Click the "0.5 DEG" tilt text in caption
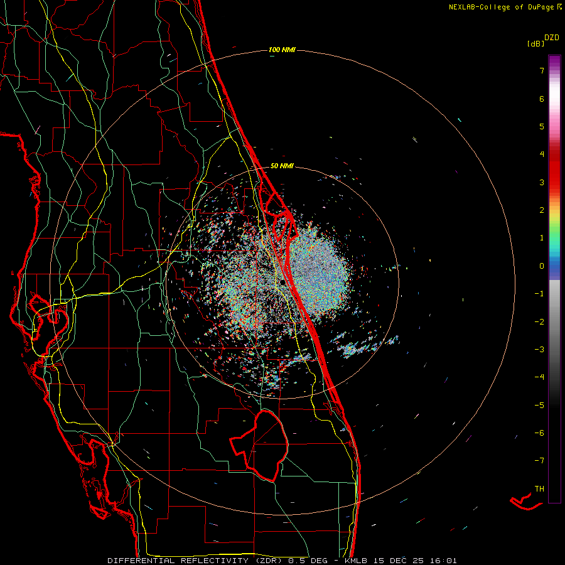The width and height of the screenshot is (565, 565). (x=308, y=561)
